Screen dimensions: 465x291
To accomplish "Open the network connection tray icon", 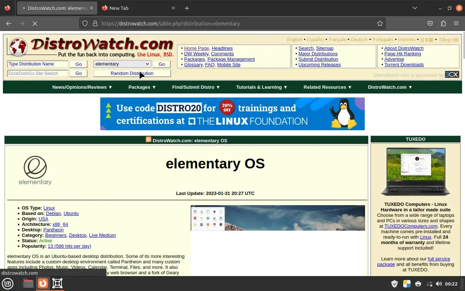I will 429,284.
